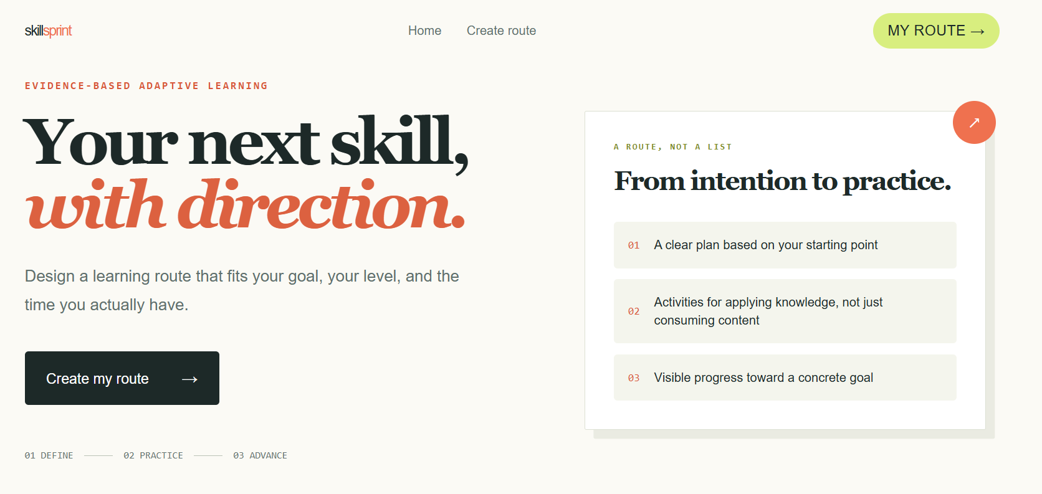Click the 02 Activities for applying knowledge item
The width and height of the screenshot is (1042, 494).
tap(785, 311)
